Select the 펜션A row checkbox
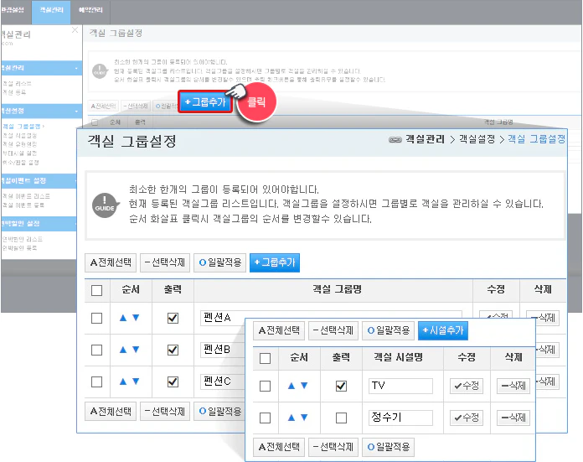 pos(96,318)
